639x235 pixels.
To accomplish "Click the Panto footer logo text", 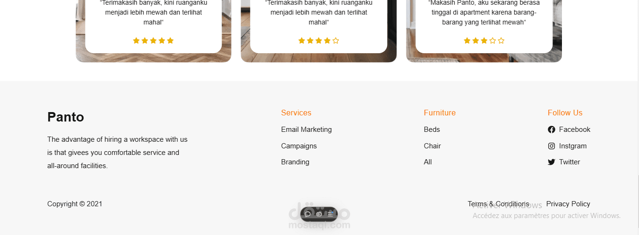I will pos(66,117).
